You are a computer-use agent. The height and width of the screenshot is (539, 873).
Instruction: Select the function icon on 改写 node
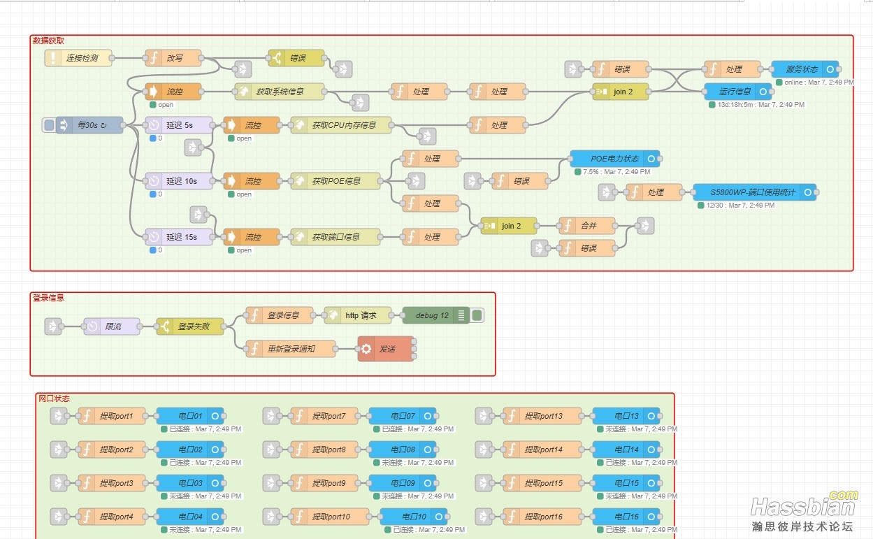click(x=154, y=58)
